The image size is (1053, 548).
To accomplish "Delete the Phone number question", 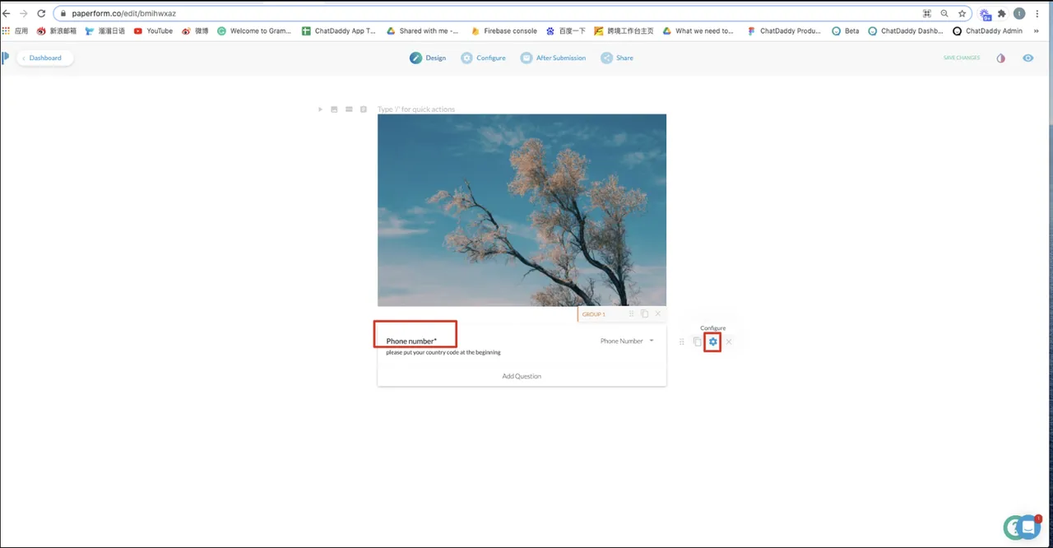I will click(x=729, y=341).
